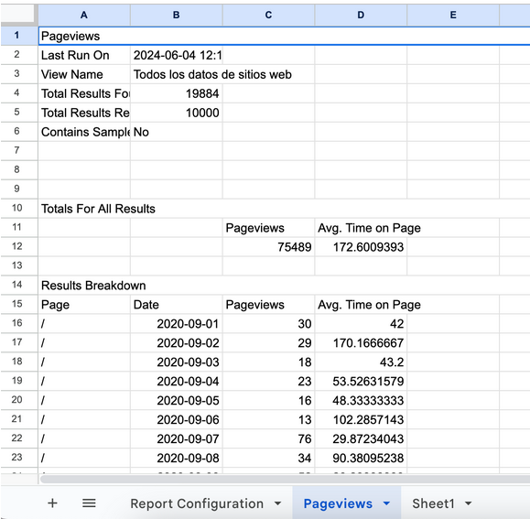Select the active Pageviews sheet tab
The image size is (530, 519).
(338, 503)
